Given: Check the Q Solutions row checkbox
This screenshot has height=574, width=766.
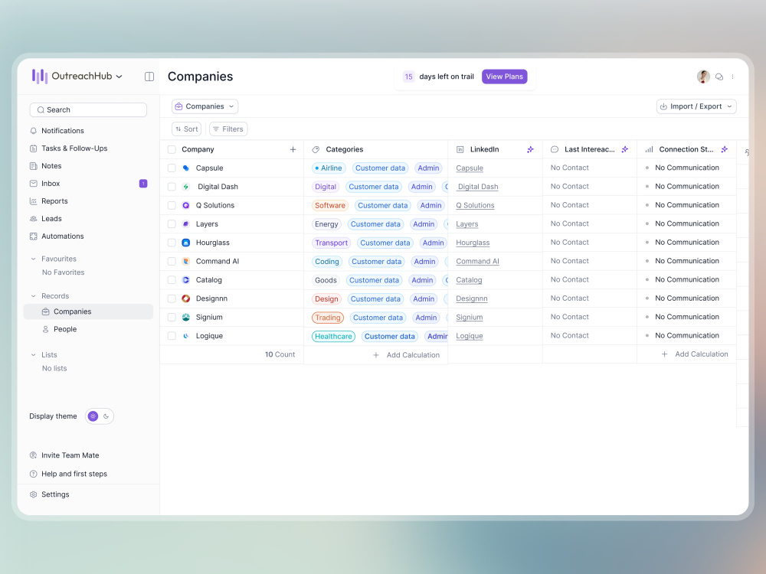Looking at the screenshot, I should click(172, 205).
